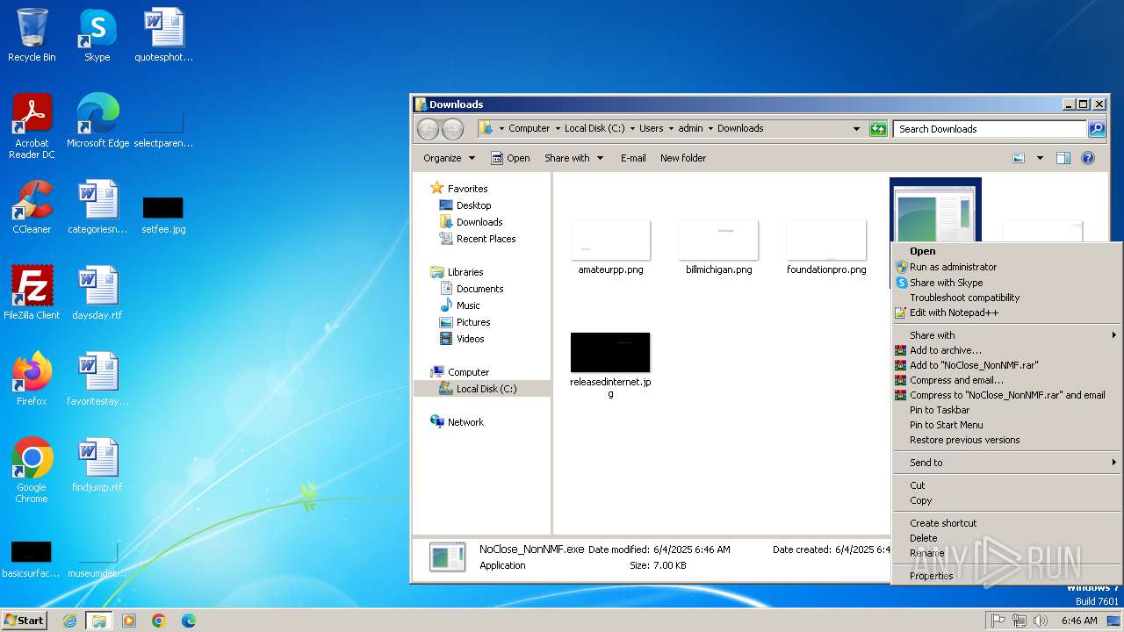Select Downloads in the navigation pane

[479, 222]
